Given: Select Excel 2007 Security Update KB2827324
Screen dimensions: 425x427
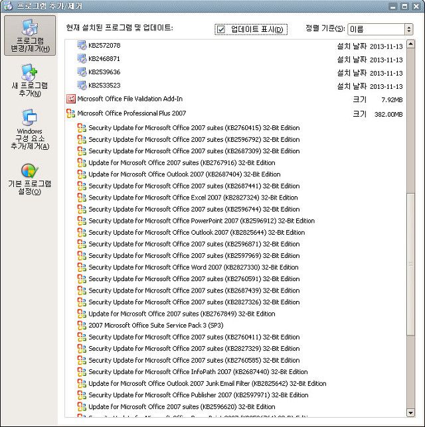Looking at the screenshot, I should pos(193,198).
